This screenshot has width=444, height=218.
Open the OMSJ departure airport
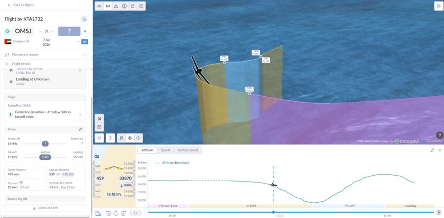click(x=23, y=31)
